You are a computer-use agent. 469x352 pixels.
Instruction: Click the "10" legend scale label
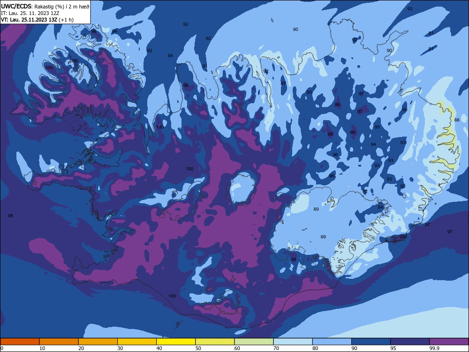42,348
